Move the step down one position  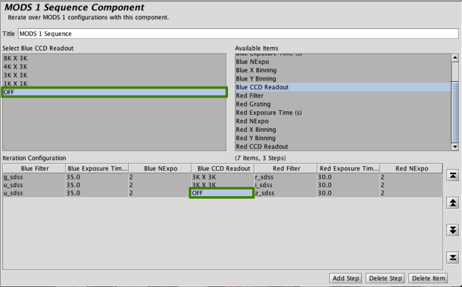[452, 230]
